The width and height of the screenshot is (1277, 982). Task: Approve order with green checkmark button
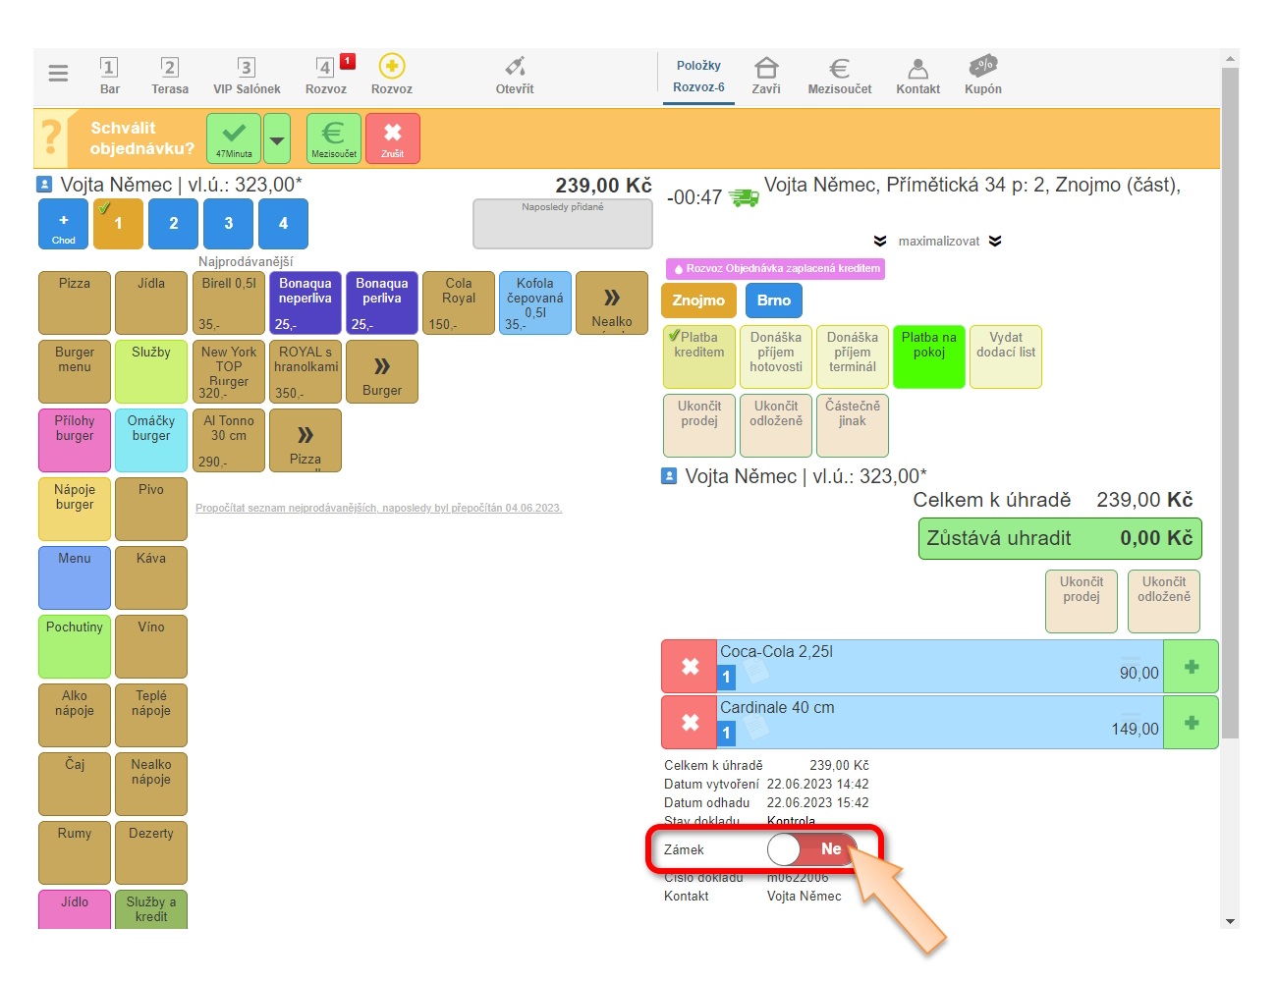pyautogui.click(x=234, y=137)
